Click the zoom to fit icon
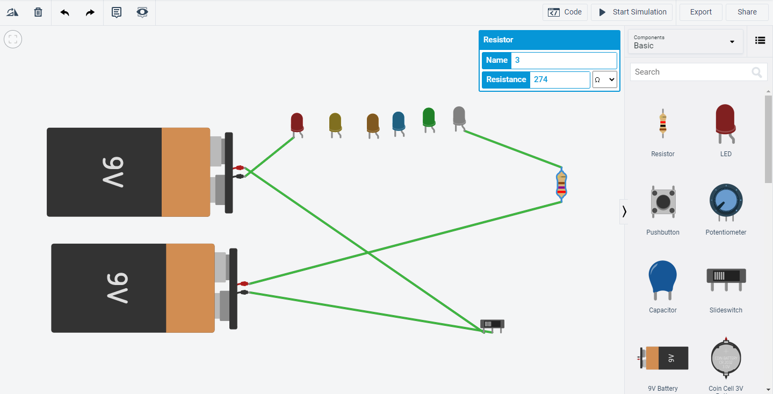Screen dimensions: 773x394 point(13,39)
